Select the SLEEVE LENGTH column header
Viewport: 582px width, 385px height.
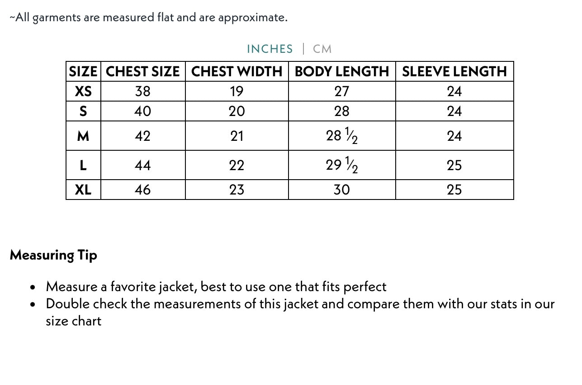[454, 71]
